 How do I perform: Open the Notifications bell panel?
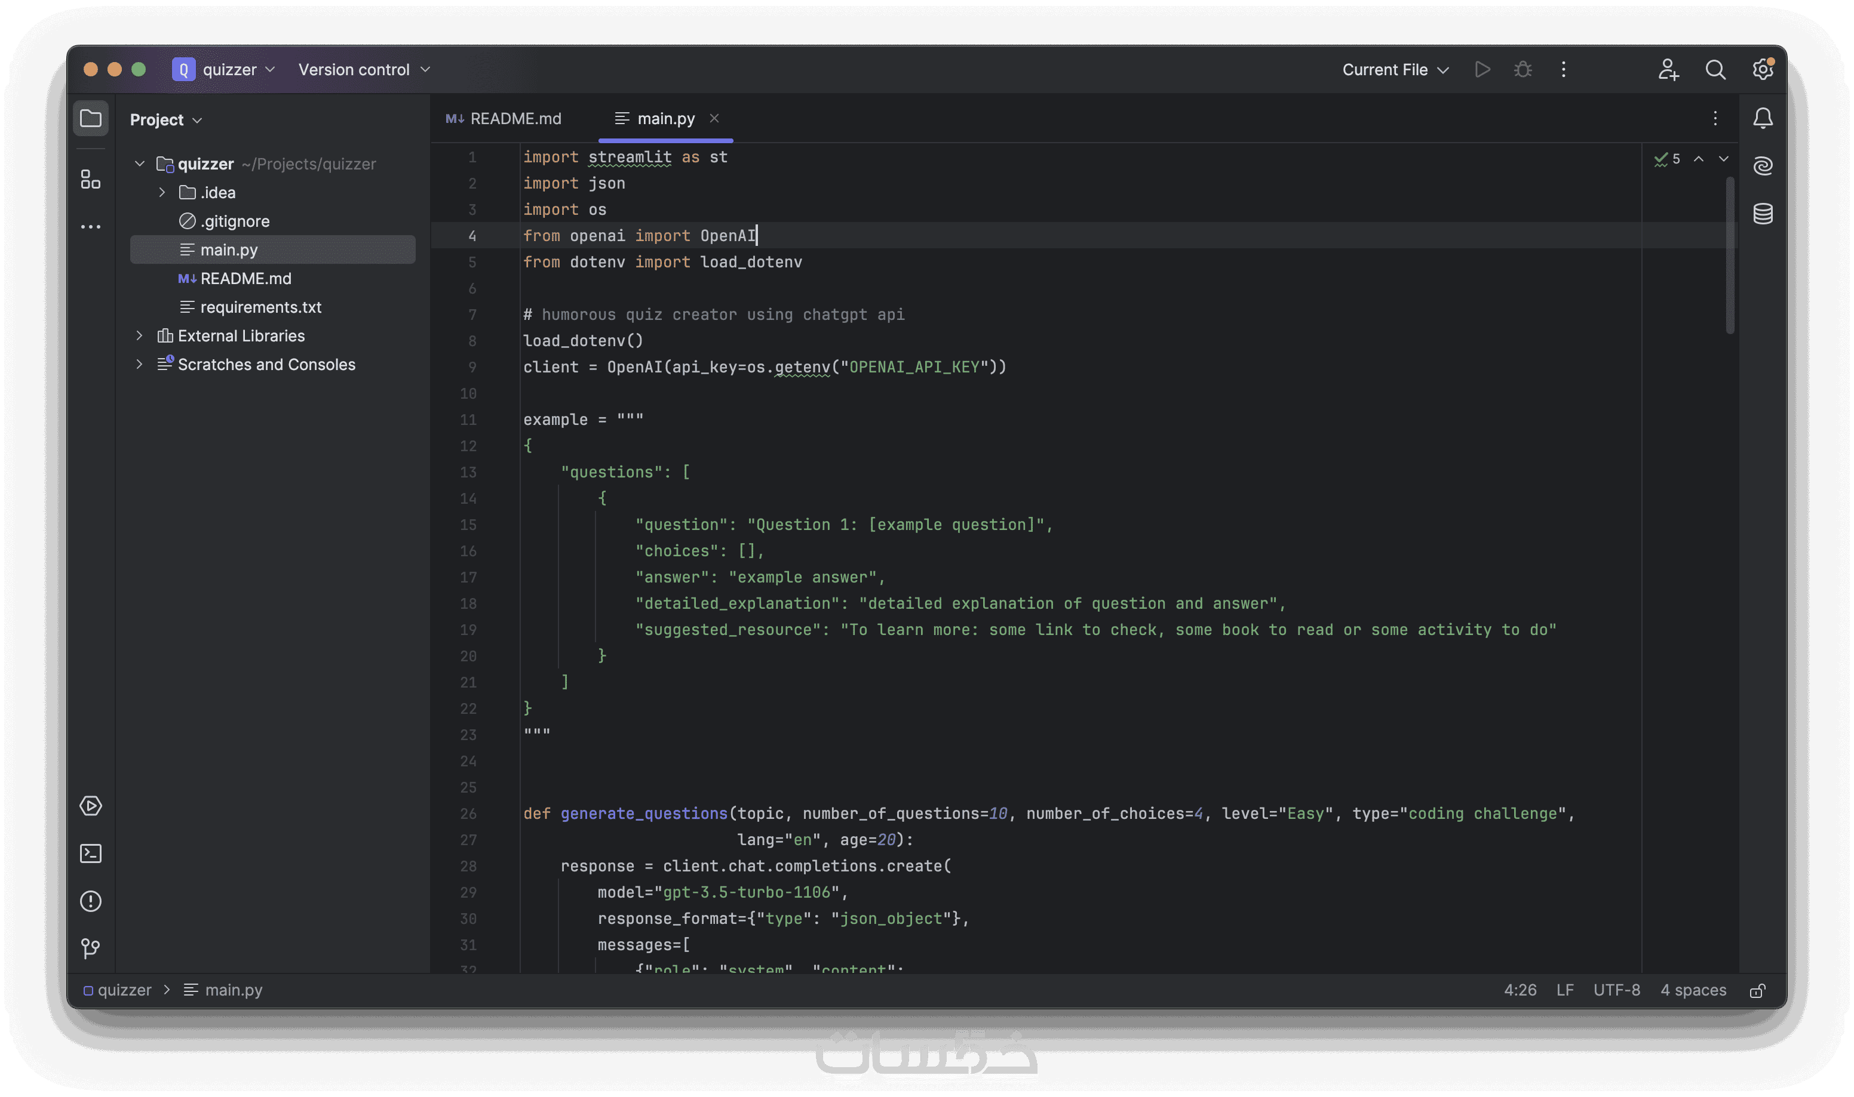click(1763, 118)
